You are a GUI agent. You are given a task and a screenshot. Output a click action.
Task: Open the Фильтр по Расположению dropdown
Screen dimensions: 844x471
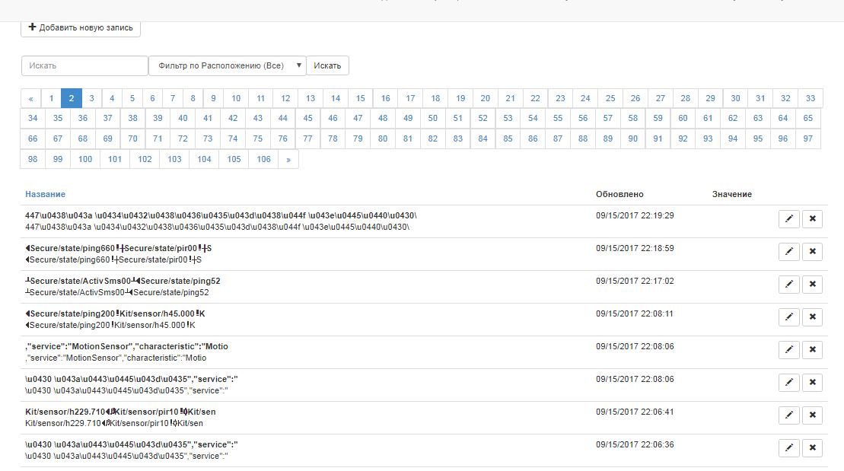228,66
